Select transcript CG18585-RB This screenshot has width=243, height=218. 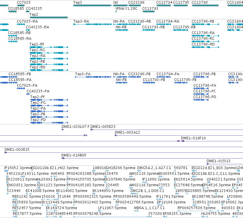click(19, 33)
